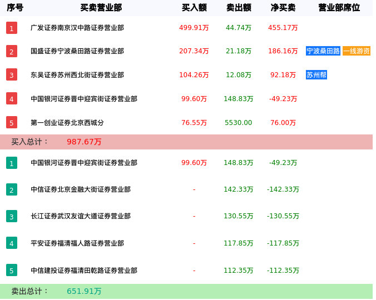This screenshot has height=300, width=376.
Task: Click 中信证券北京金融大街证券营业部 name
Action: point(81,189)
